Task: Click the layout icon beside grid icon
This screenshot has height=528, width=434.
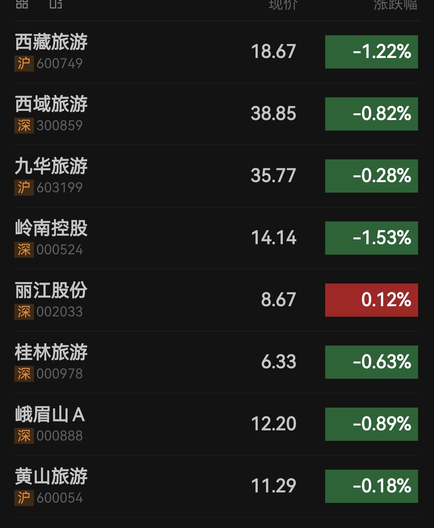Action: pos(56,3)
